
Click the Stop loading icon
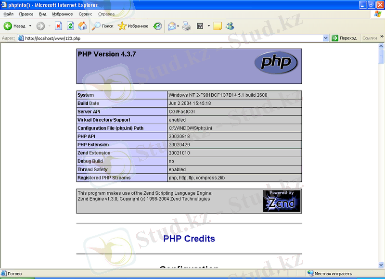point(58,26)
